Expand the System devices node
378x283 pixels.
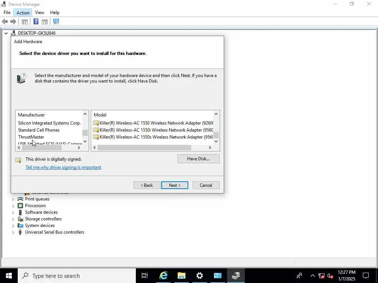[x=13, y=226]
